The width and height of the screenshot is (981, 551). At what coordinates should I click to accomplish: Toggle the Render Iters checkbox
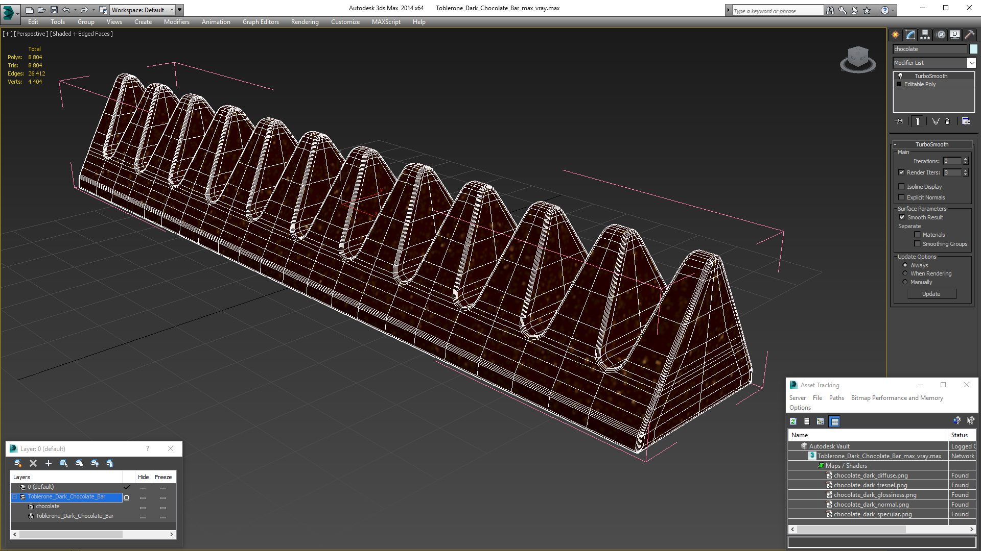901,172
